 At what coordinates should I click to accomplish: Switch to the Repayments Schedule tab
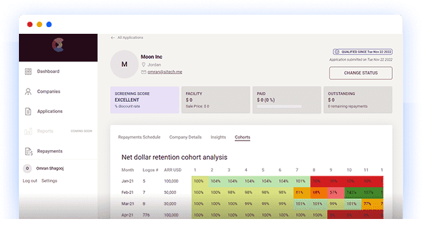point(139,137)
